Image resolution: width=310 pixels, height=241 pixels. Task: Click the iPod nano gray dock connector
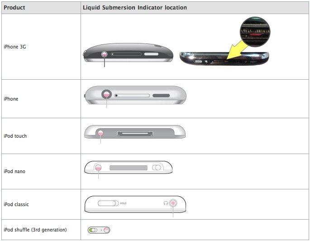coord(129,168)
